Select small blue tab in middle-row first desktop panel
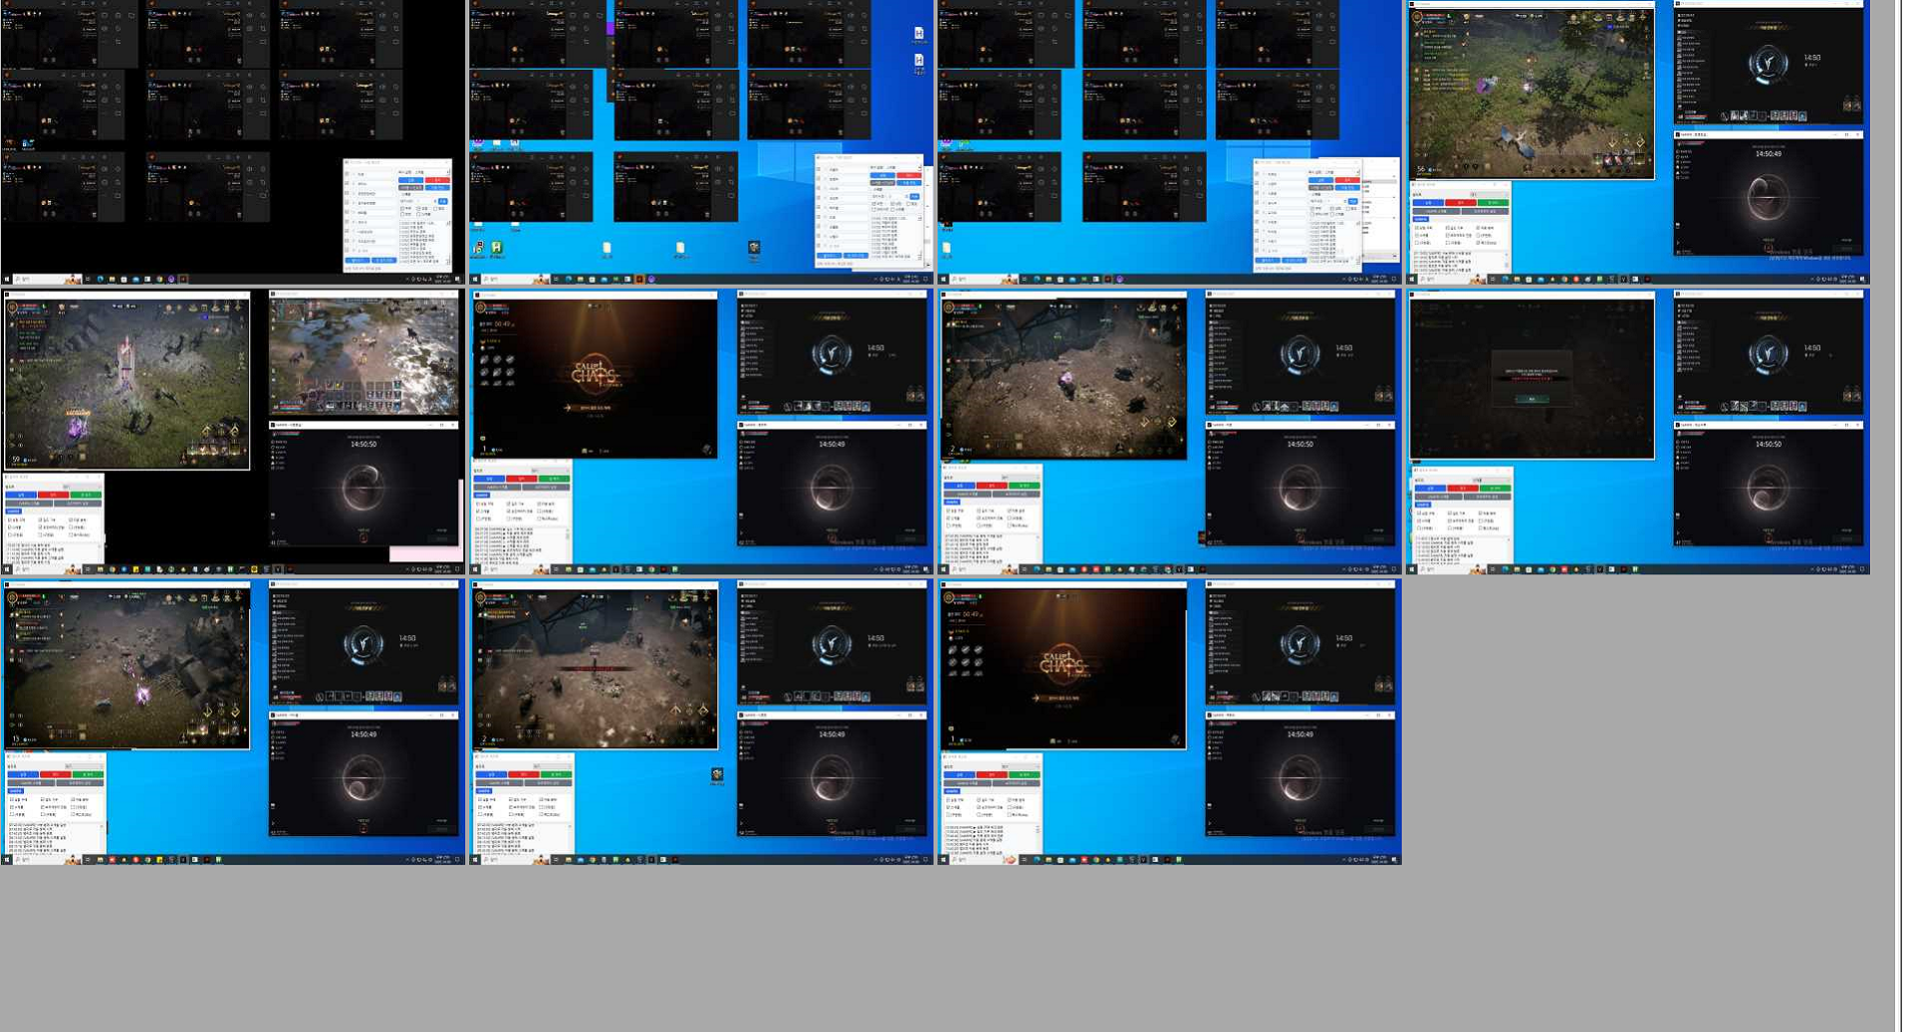 (x=13, y=512)
